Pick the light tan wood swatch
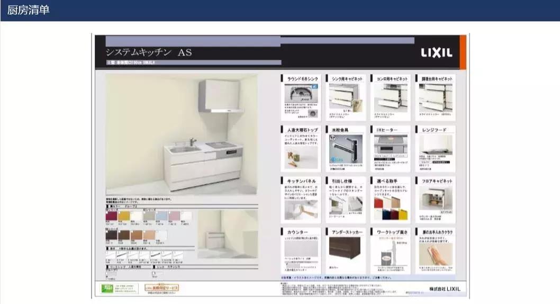560x304 pixels. [149, 235]
